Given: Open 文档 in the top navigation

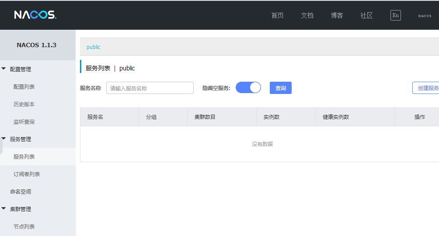Looking at the screenshot, I should click(x=307, y=15).
